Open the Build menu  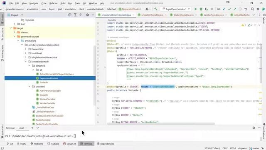pyautogui.click(x=63, y=3)
